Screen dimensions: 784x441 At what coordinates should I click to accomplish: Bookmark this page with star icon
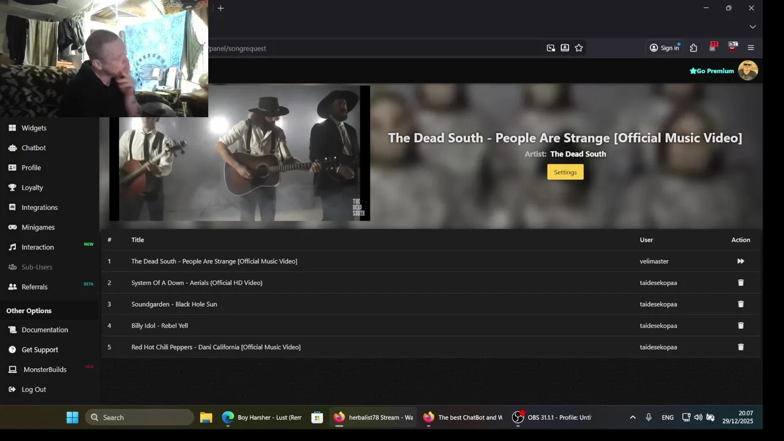[x=579, y=48]
